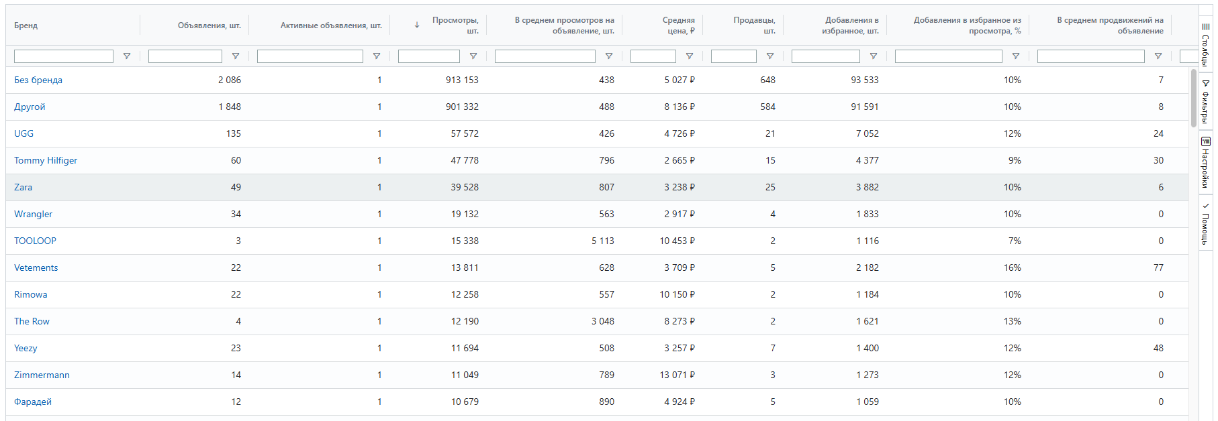Sort by the Объявления, шт. header
Screen dimensions: 1218x421
click(209, 25)
